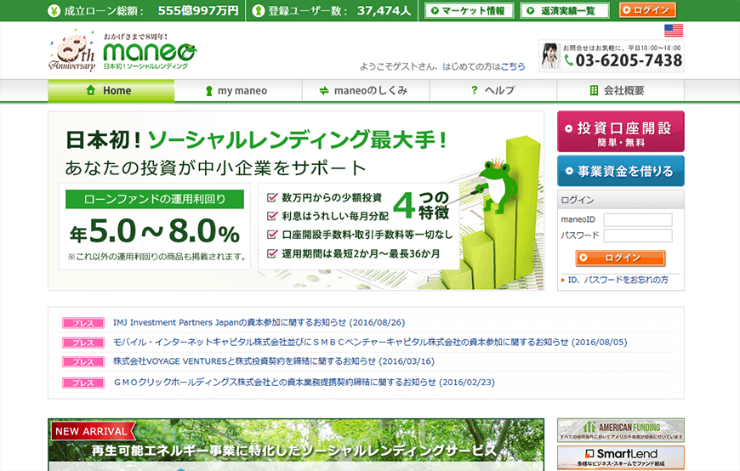Open IMJ Investment Partners Japan press notice
The width and height of the screenshot is (740, 471).
pyautogui.click(x=259, y=322)
